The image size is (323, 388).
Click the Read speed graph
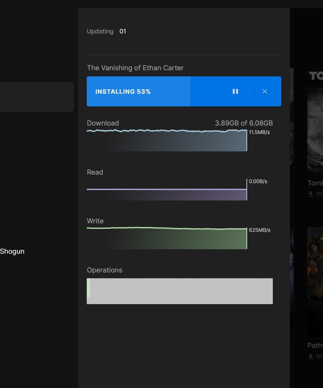tap(167, 189)
